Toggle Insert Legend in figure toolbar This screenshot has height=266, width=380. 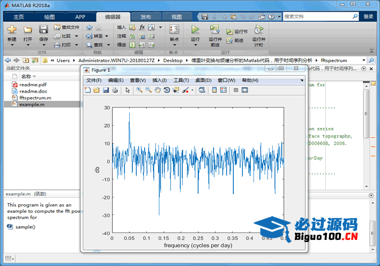(223, 90)
